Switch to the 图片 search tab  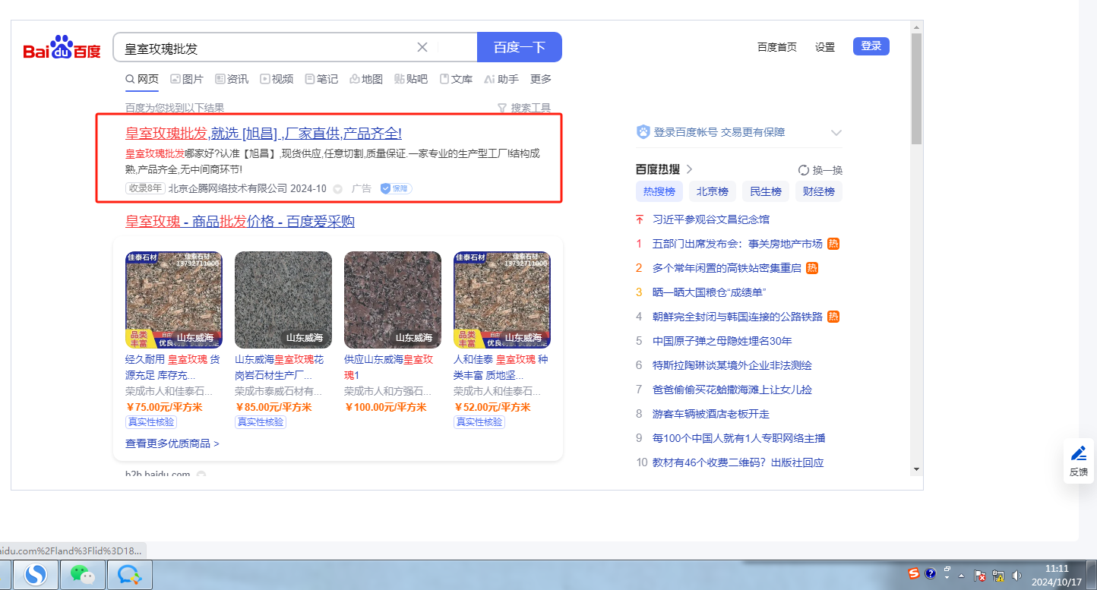coord(187,79)
